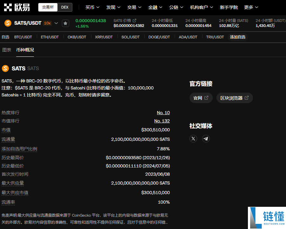Click the +1.55% change value
286x229 pixels.
(x=82, y=26)
